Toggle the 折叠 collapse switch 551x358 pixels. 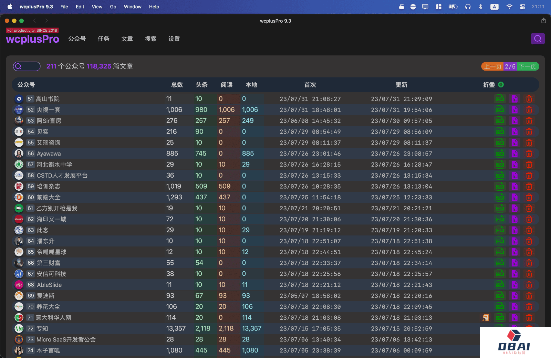[x=501, y=85]
